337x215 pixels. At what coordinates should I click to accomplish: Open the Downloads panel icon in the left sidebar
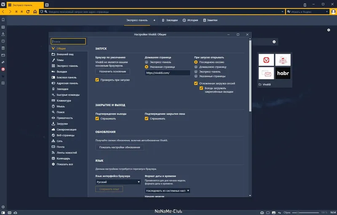pyautogui.click(x=3, y=34)
